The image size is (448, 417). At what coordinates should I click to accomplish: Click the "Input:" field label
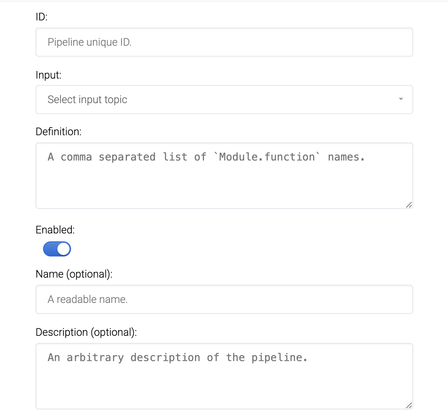[48, 75]
